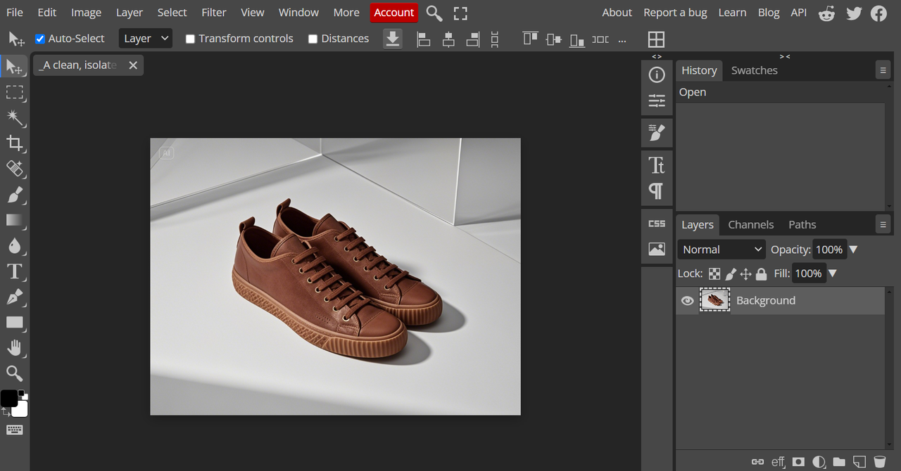Open the Layers panel menu button
The height and width of the screenshot is (471, 901).
(x=883, y=225)
